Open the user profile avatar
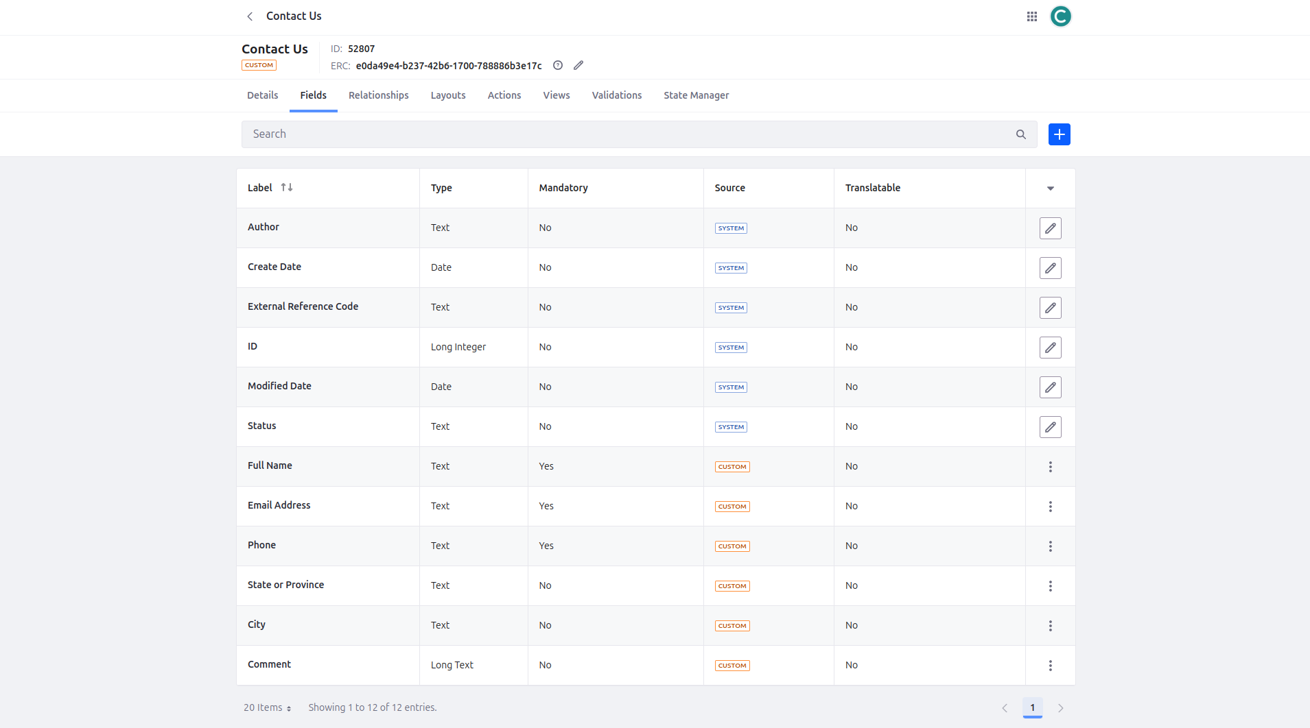The height and width of the screenshot is (728, 1310). 1060,16
